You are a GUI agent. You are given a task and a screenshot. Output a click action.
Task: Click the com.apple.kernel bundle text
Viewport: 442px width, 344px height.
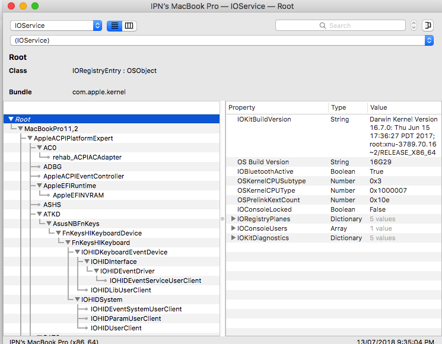[x=99, y=92]
